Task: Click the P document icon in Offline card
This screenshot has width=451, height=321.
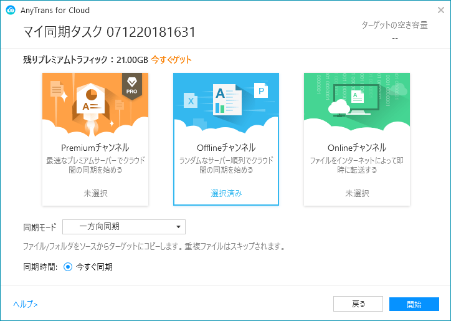Action: [261, 90]
